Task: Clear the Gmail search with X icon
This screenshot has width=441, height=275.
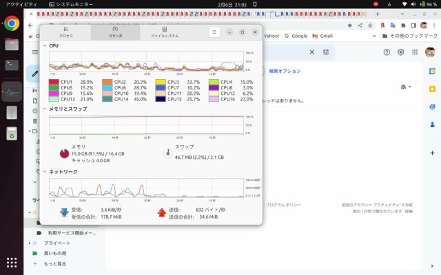Action: click(311, 52)
